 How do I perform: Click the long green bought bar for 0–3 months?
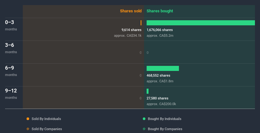click(200, 23)
